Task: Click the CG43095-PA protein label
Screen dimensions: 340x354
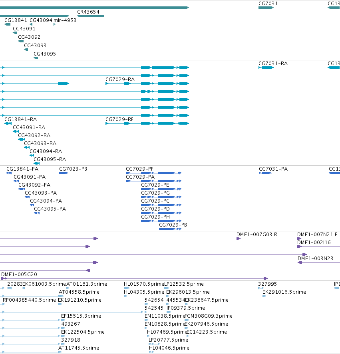Action: click(x=50, y=209)
